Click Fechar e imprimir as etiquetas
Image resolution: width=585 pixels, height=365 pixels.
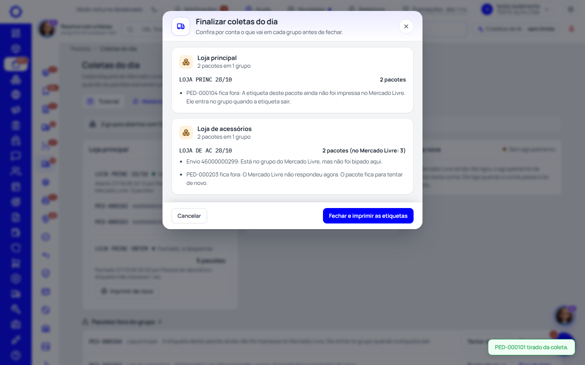click(368, 216)
